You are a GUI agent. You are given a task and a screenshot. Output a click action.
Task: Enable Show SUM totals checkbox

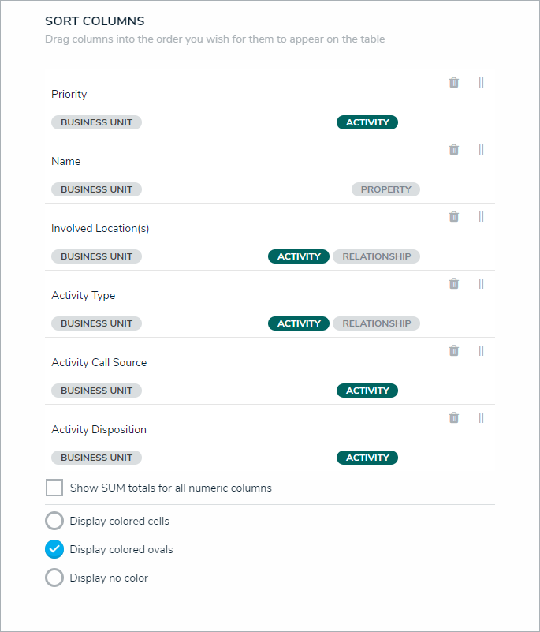(x=54, y=488)
